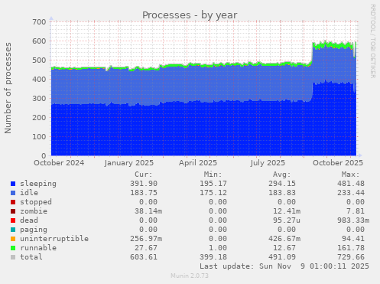Image resolution: width=380 pixels, height=284 pixels.
Task: Click the 'total' legend label
Action: pos(31,257)
